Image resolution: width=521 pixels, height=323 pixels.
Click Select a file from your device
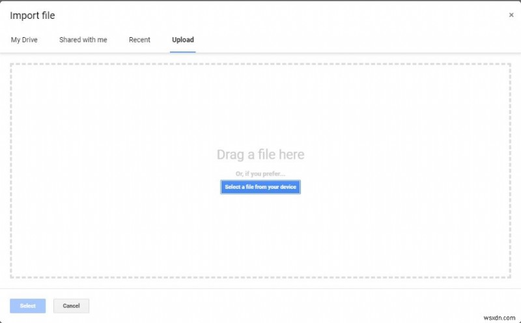coord(260,187)
